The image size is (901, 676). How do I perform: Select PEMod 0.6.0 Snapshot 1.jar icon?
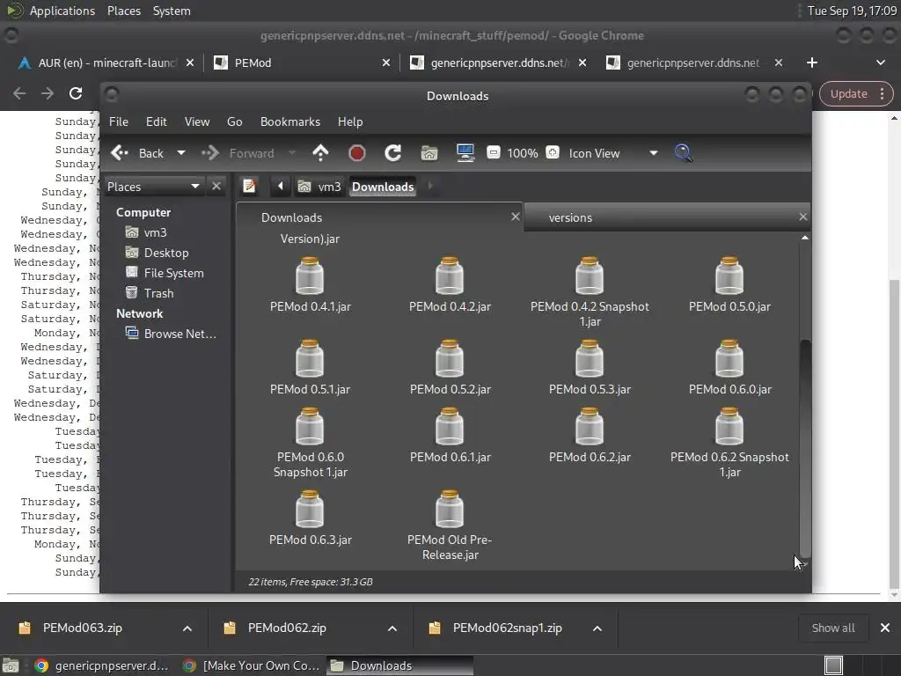click(x=310, y=427)
